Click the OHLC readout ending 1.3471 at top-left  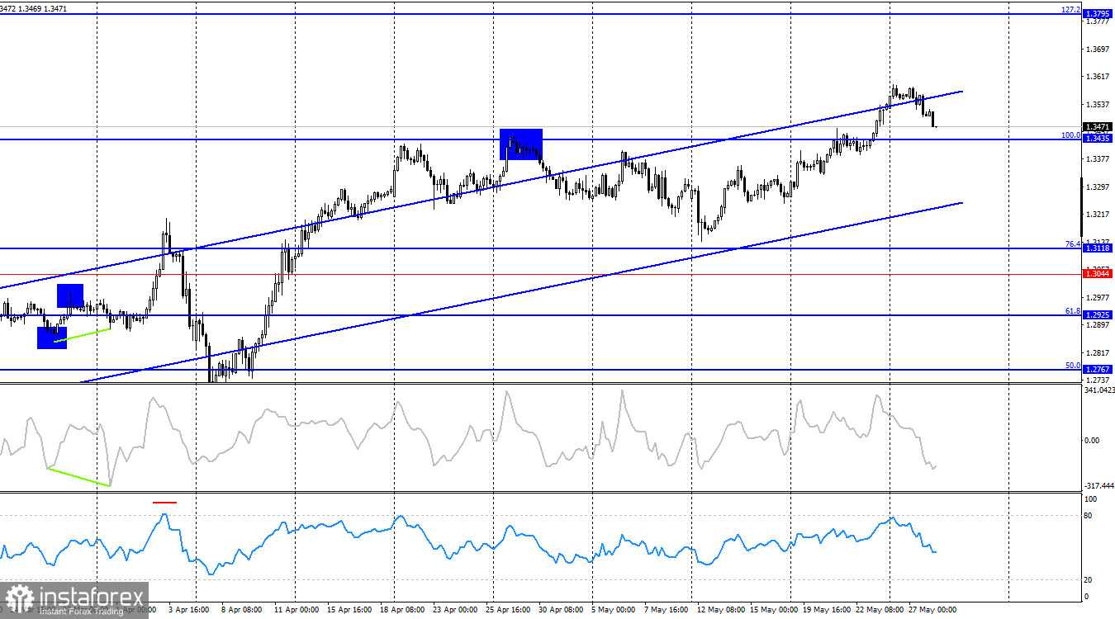coord(34,8)
